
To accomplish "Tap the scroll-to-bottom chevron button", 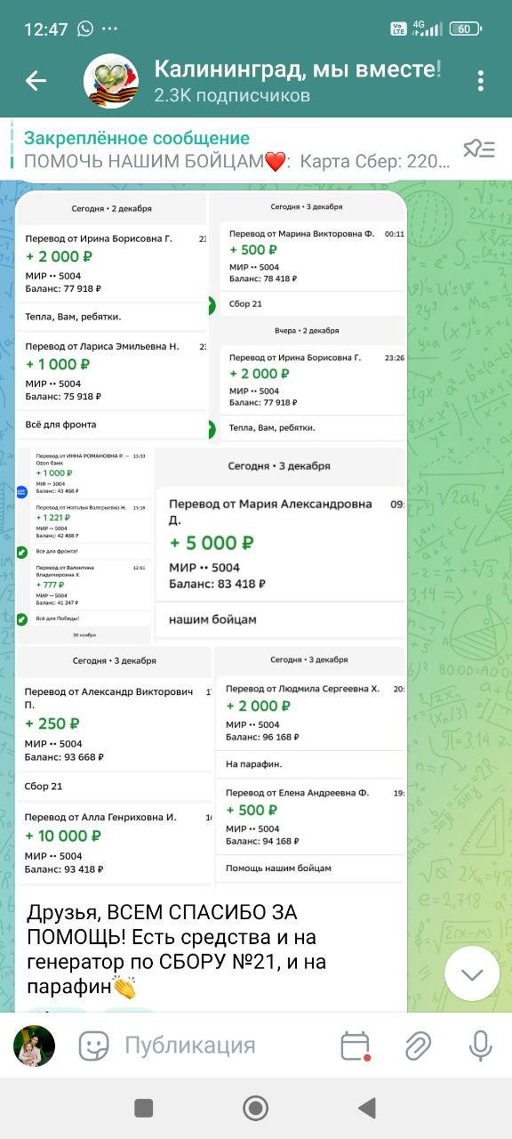I will [x=472, y=974].
